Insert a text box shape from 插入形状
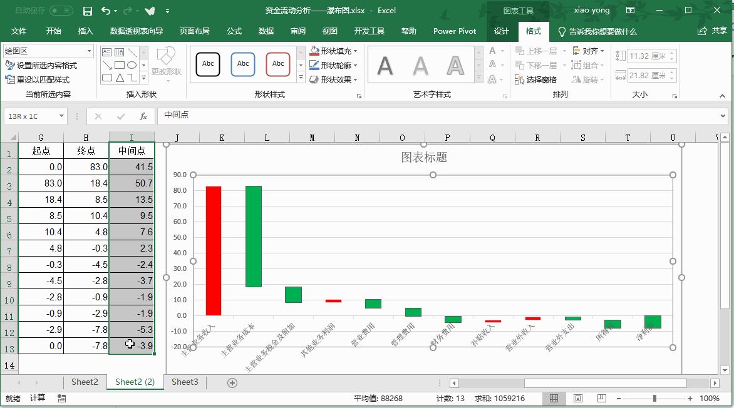This screenshot has height=408, width=734. pyautogui.click(x=107, y=51)
